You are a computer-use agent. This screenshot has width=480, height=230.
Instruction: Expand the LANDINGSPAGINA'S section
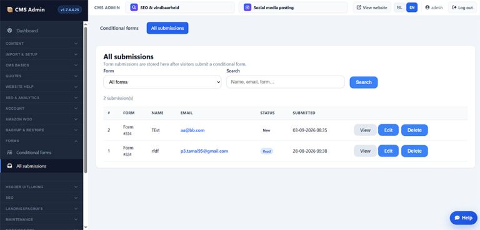(42, 209)
